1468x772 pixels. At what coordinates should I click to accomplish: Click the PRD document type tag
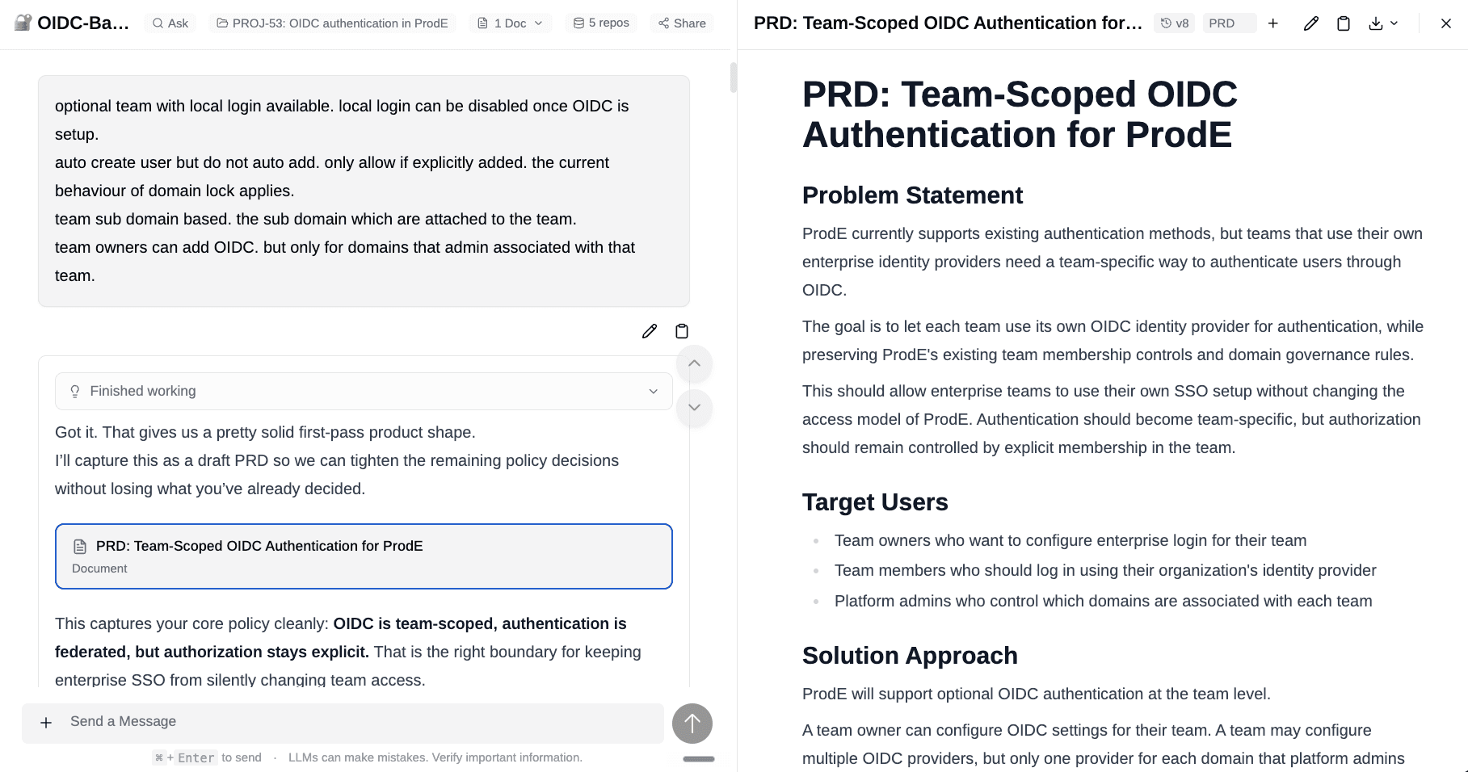[1230, 23]
